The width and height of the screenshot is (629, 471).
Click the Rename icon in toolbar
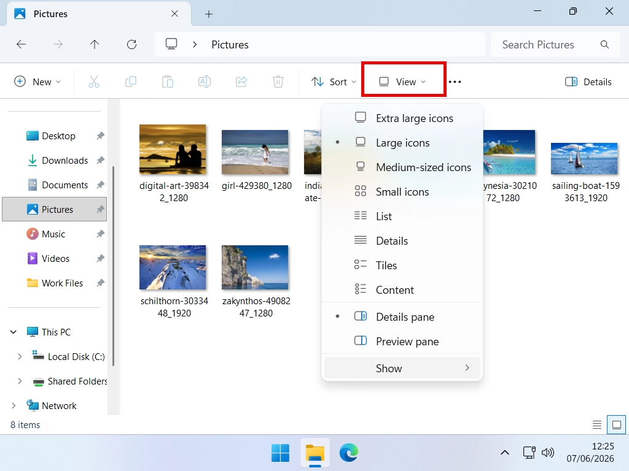(x=205, y=82)
